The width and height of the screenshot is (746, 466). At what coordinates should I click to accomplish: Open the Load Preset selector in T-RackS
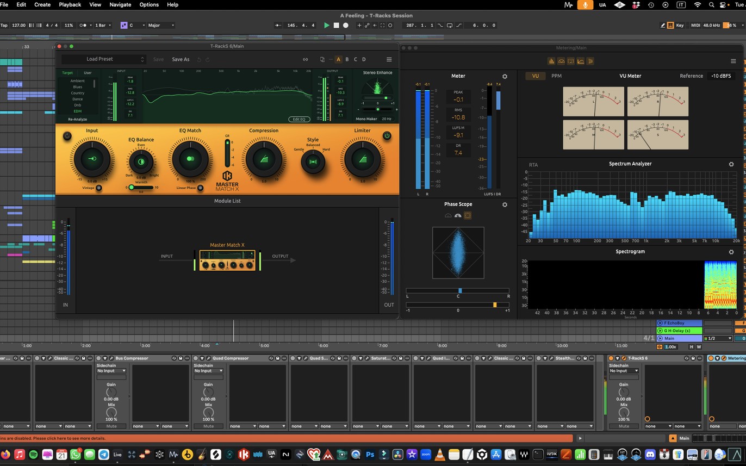click(x=104, y=59)
